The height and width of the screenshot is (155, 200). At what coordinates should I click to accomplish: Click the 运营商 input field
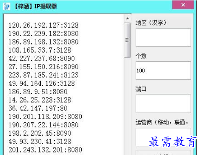(x=163, y=137)
